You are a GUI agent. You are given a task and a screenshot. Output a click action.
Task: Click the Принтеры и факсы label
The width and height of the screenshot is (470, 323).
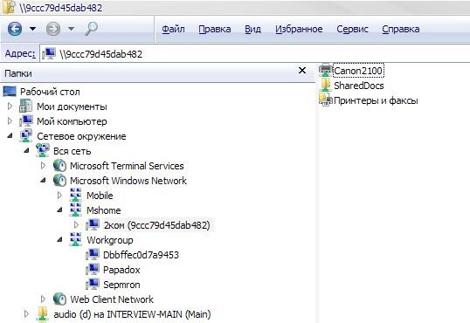[376, 100]
